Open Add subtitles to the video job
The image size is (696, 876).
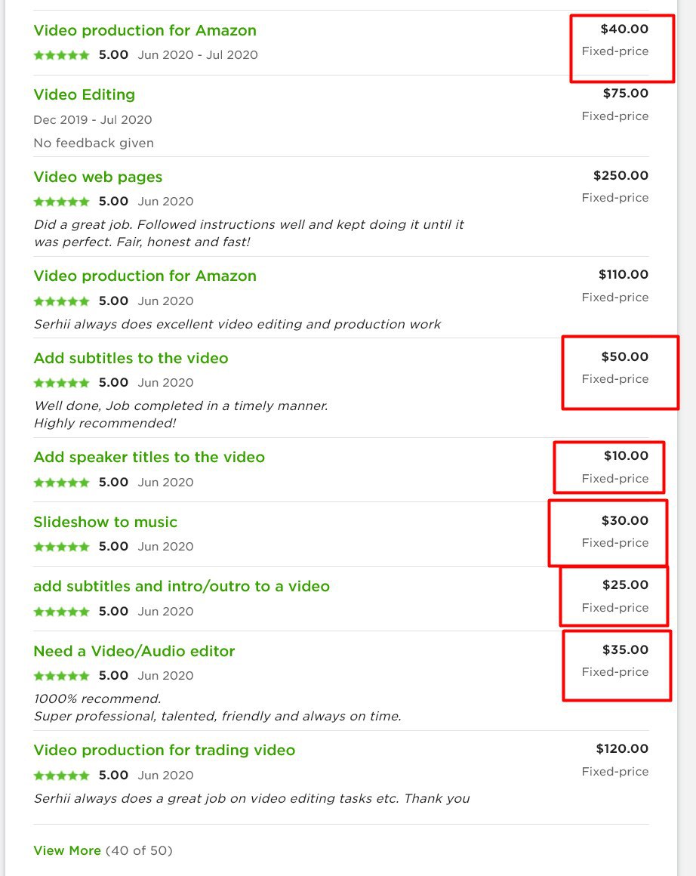click(131, 358)
